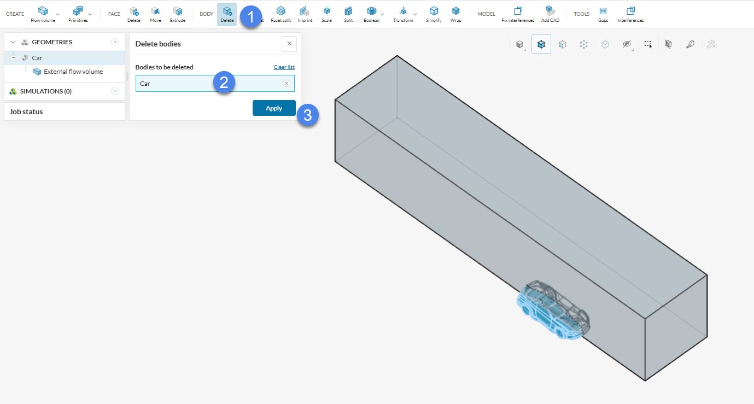
Task: Add a new simulation with plus
Action: coord(115,91)
